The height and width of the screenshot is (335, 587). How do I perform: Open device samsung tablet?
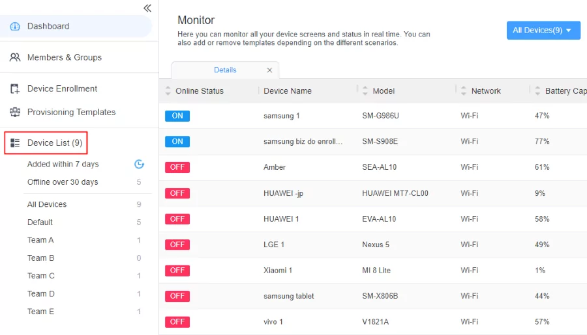click(289, 296)
